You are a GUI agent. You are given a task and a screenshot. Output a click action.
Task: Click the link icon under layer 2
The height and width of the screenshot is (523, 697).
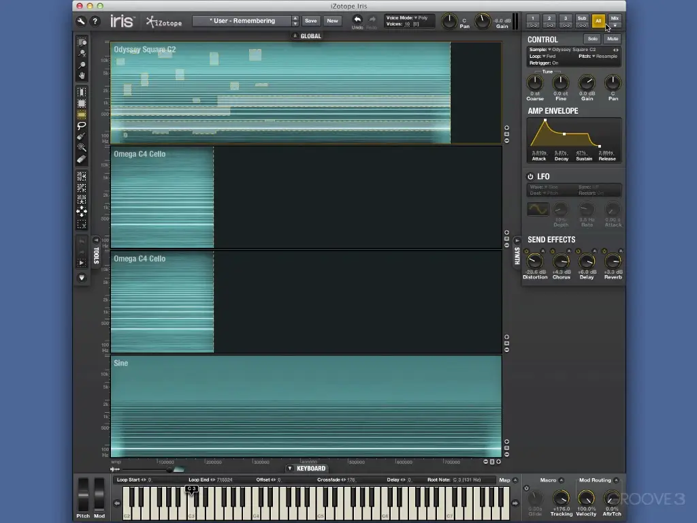coord(549,25)
